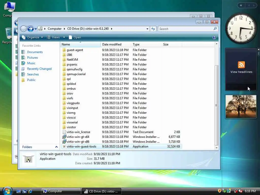Select the vioscsi folder name
Image resolution: width=260 pixels, height=195 pixels.
(x=71, y=118)
